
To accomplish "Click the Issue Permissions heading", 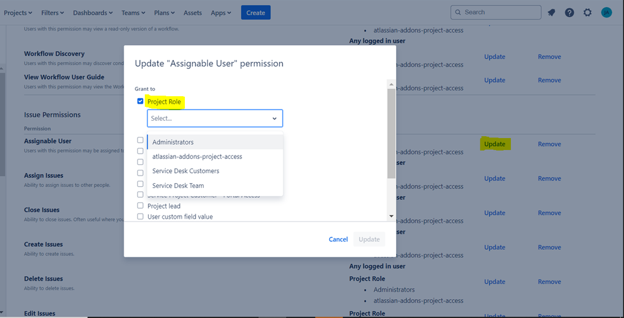I will [x=52, y=114].
